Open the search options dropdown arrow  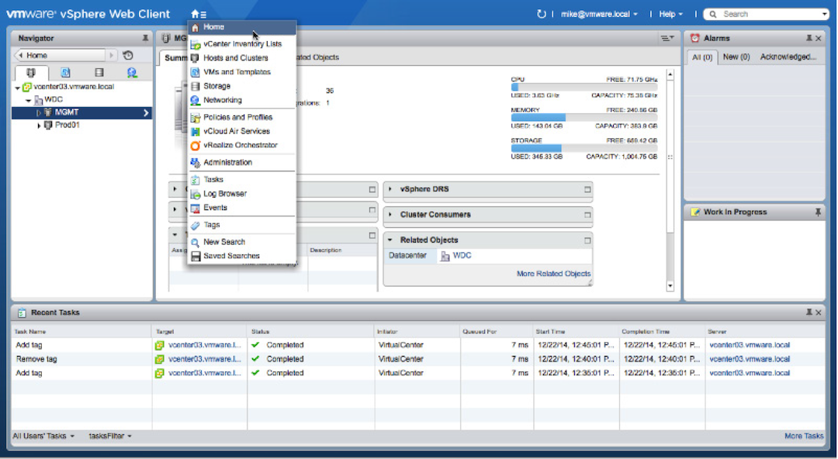click(x=825, y=15)
